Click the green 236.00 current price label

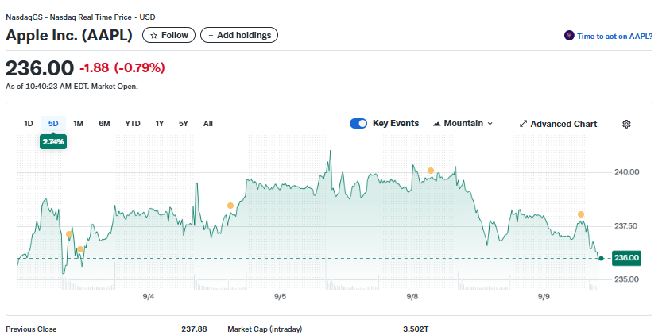626,258
